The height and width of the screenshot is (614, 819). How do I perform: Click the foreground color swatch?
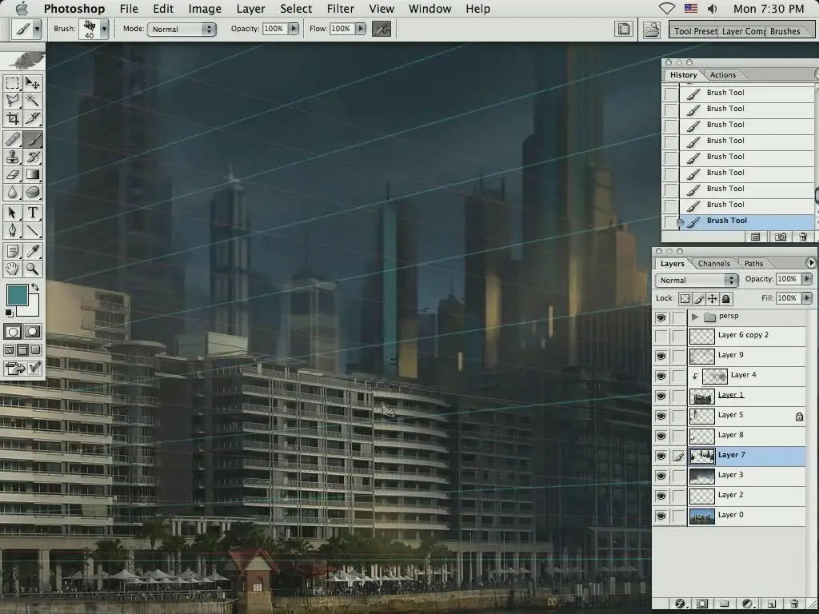click(x=17, y=295)
